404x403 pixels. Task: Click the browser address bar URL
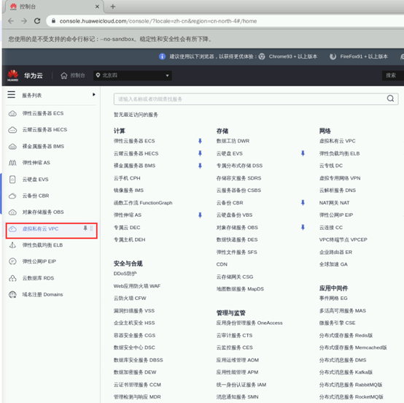coord(158,21)
